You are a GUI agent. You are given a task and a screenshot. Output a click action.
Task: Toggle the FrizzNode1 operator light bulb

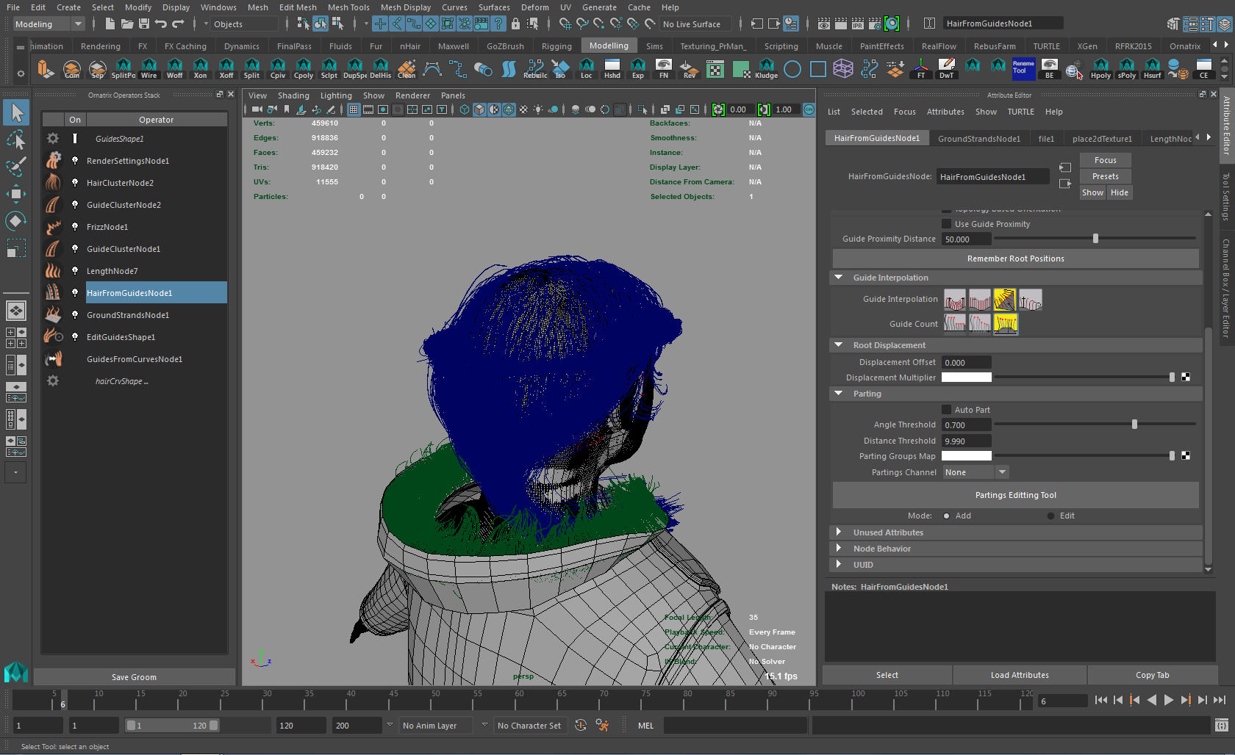(x=75, y=227)
